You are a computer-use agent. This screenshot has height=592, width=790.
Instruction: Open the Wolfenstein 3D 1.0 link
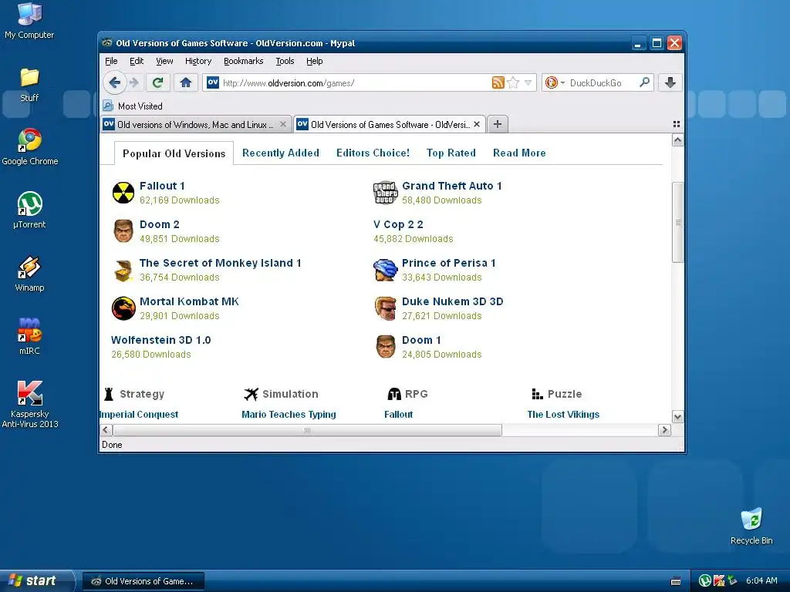point(160,340)
